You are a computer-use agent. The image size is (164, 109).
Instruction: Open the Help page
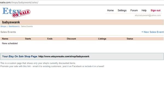click(x=144, y=10)
